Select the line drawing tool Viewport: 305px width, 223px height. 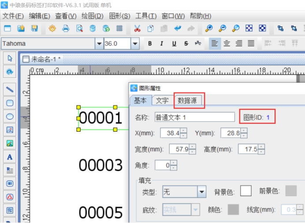pyautogui.click(x=9, y=89)
